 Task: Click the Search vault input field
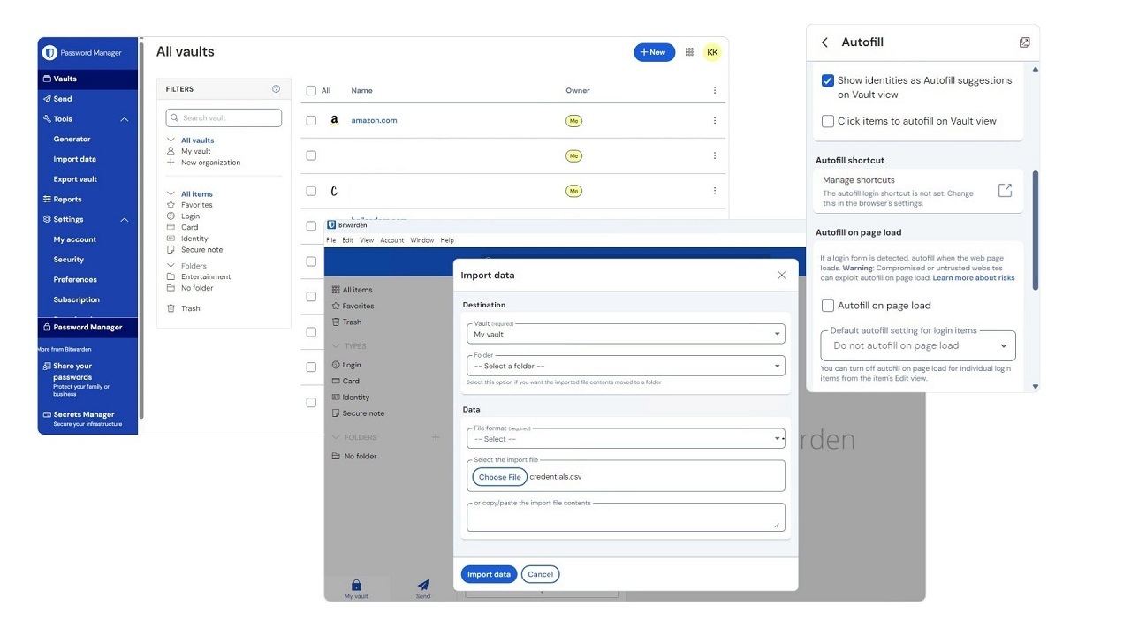[224, 117]
